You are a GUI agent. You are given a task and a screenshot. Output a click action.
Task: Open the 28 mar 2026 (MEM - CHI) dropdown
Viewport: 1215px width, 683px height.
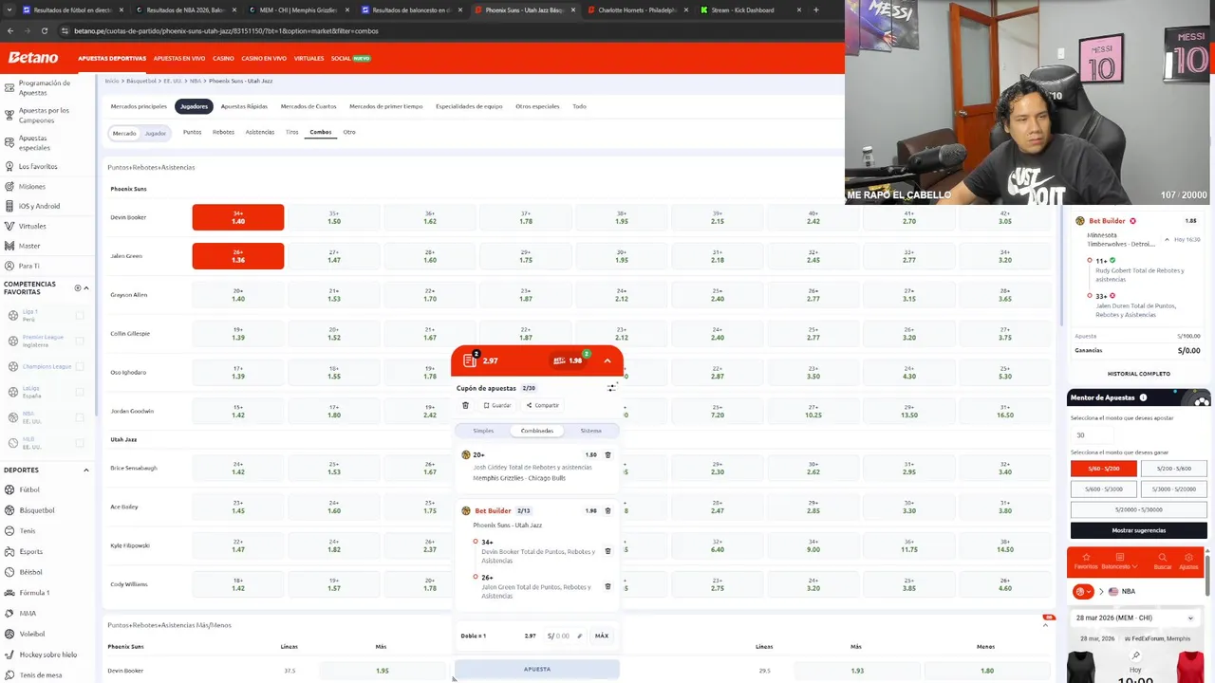tap(1137, 618)
